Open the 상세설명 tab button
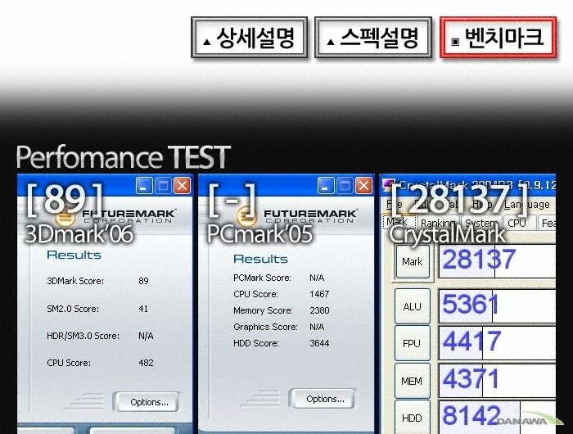Screen dimensions: 573x434 point(249,38)
